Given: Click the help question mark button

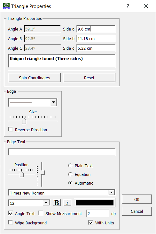Looking at the screenshot, I should tap(128, 6).
